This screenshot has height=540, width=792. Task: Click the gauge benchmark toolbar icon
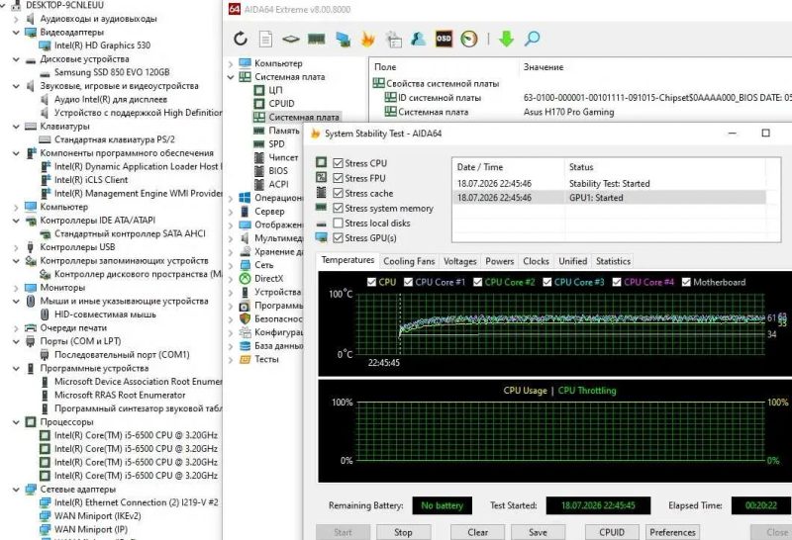(x=469, y=39)
